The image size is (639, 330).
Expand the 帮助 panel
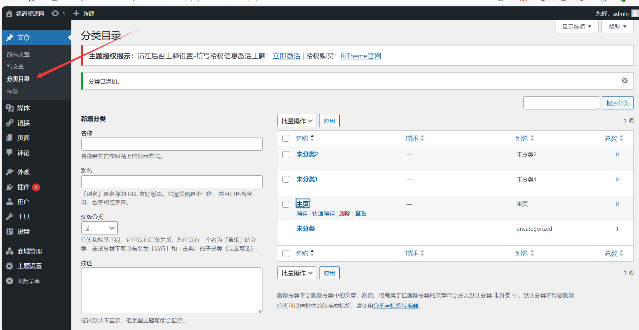tap(617, 27)
